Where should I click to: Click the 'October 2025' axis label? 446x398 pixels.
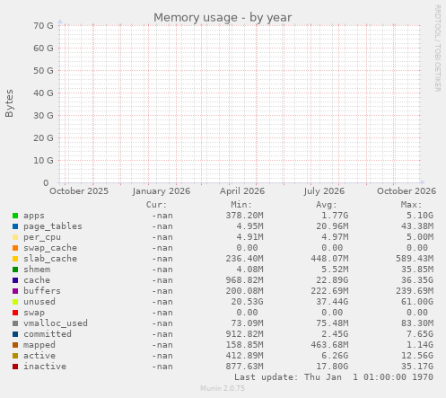[x=79, y=191]
